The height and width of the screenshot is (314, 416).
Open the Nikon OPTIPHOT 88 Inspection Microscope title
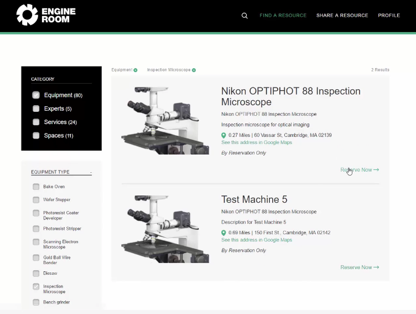click(x=291, y=96)
